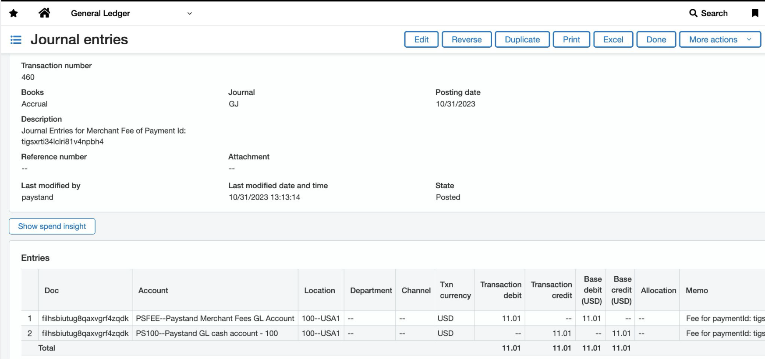The height and width of the screenshot is (359, 765).
Task: Click the Edit button
Action: point(421,39)
